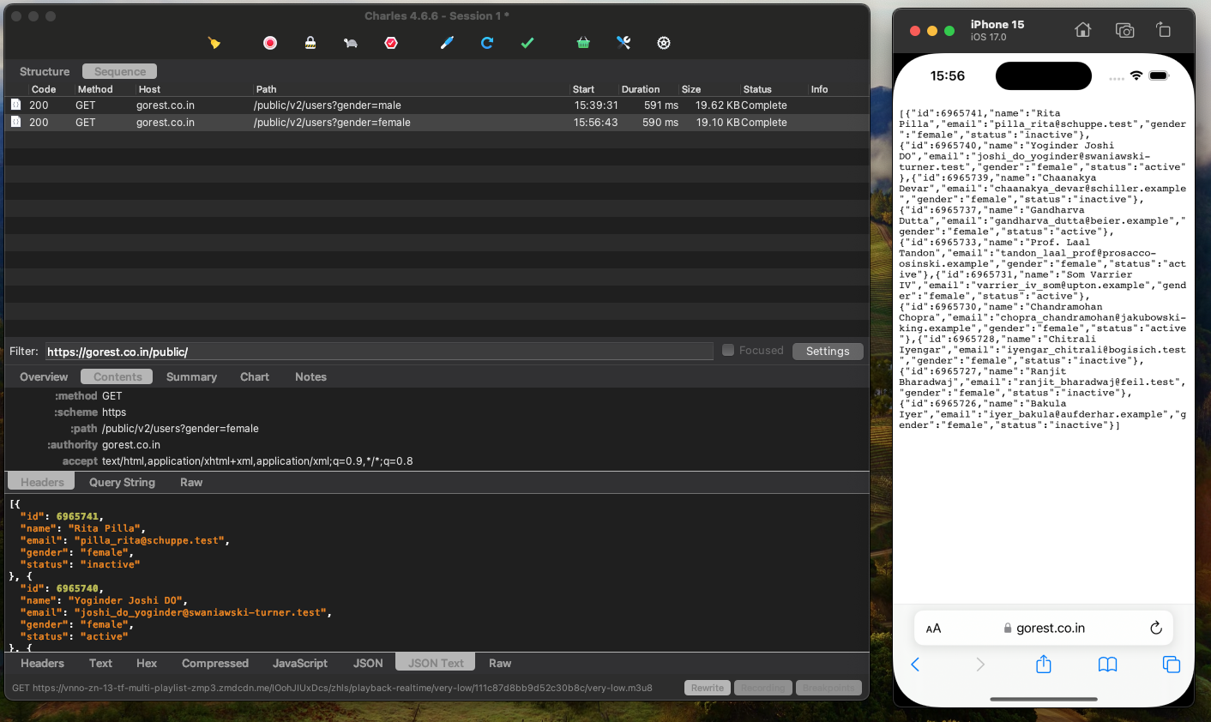
Task: Validate the response with the green checkmark icon
Action: click(527, 42)
